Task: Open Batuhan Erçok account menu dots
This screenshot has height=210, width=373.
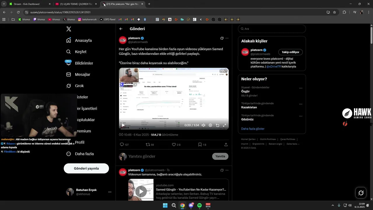Action: point(110,192)
